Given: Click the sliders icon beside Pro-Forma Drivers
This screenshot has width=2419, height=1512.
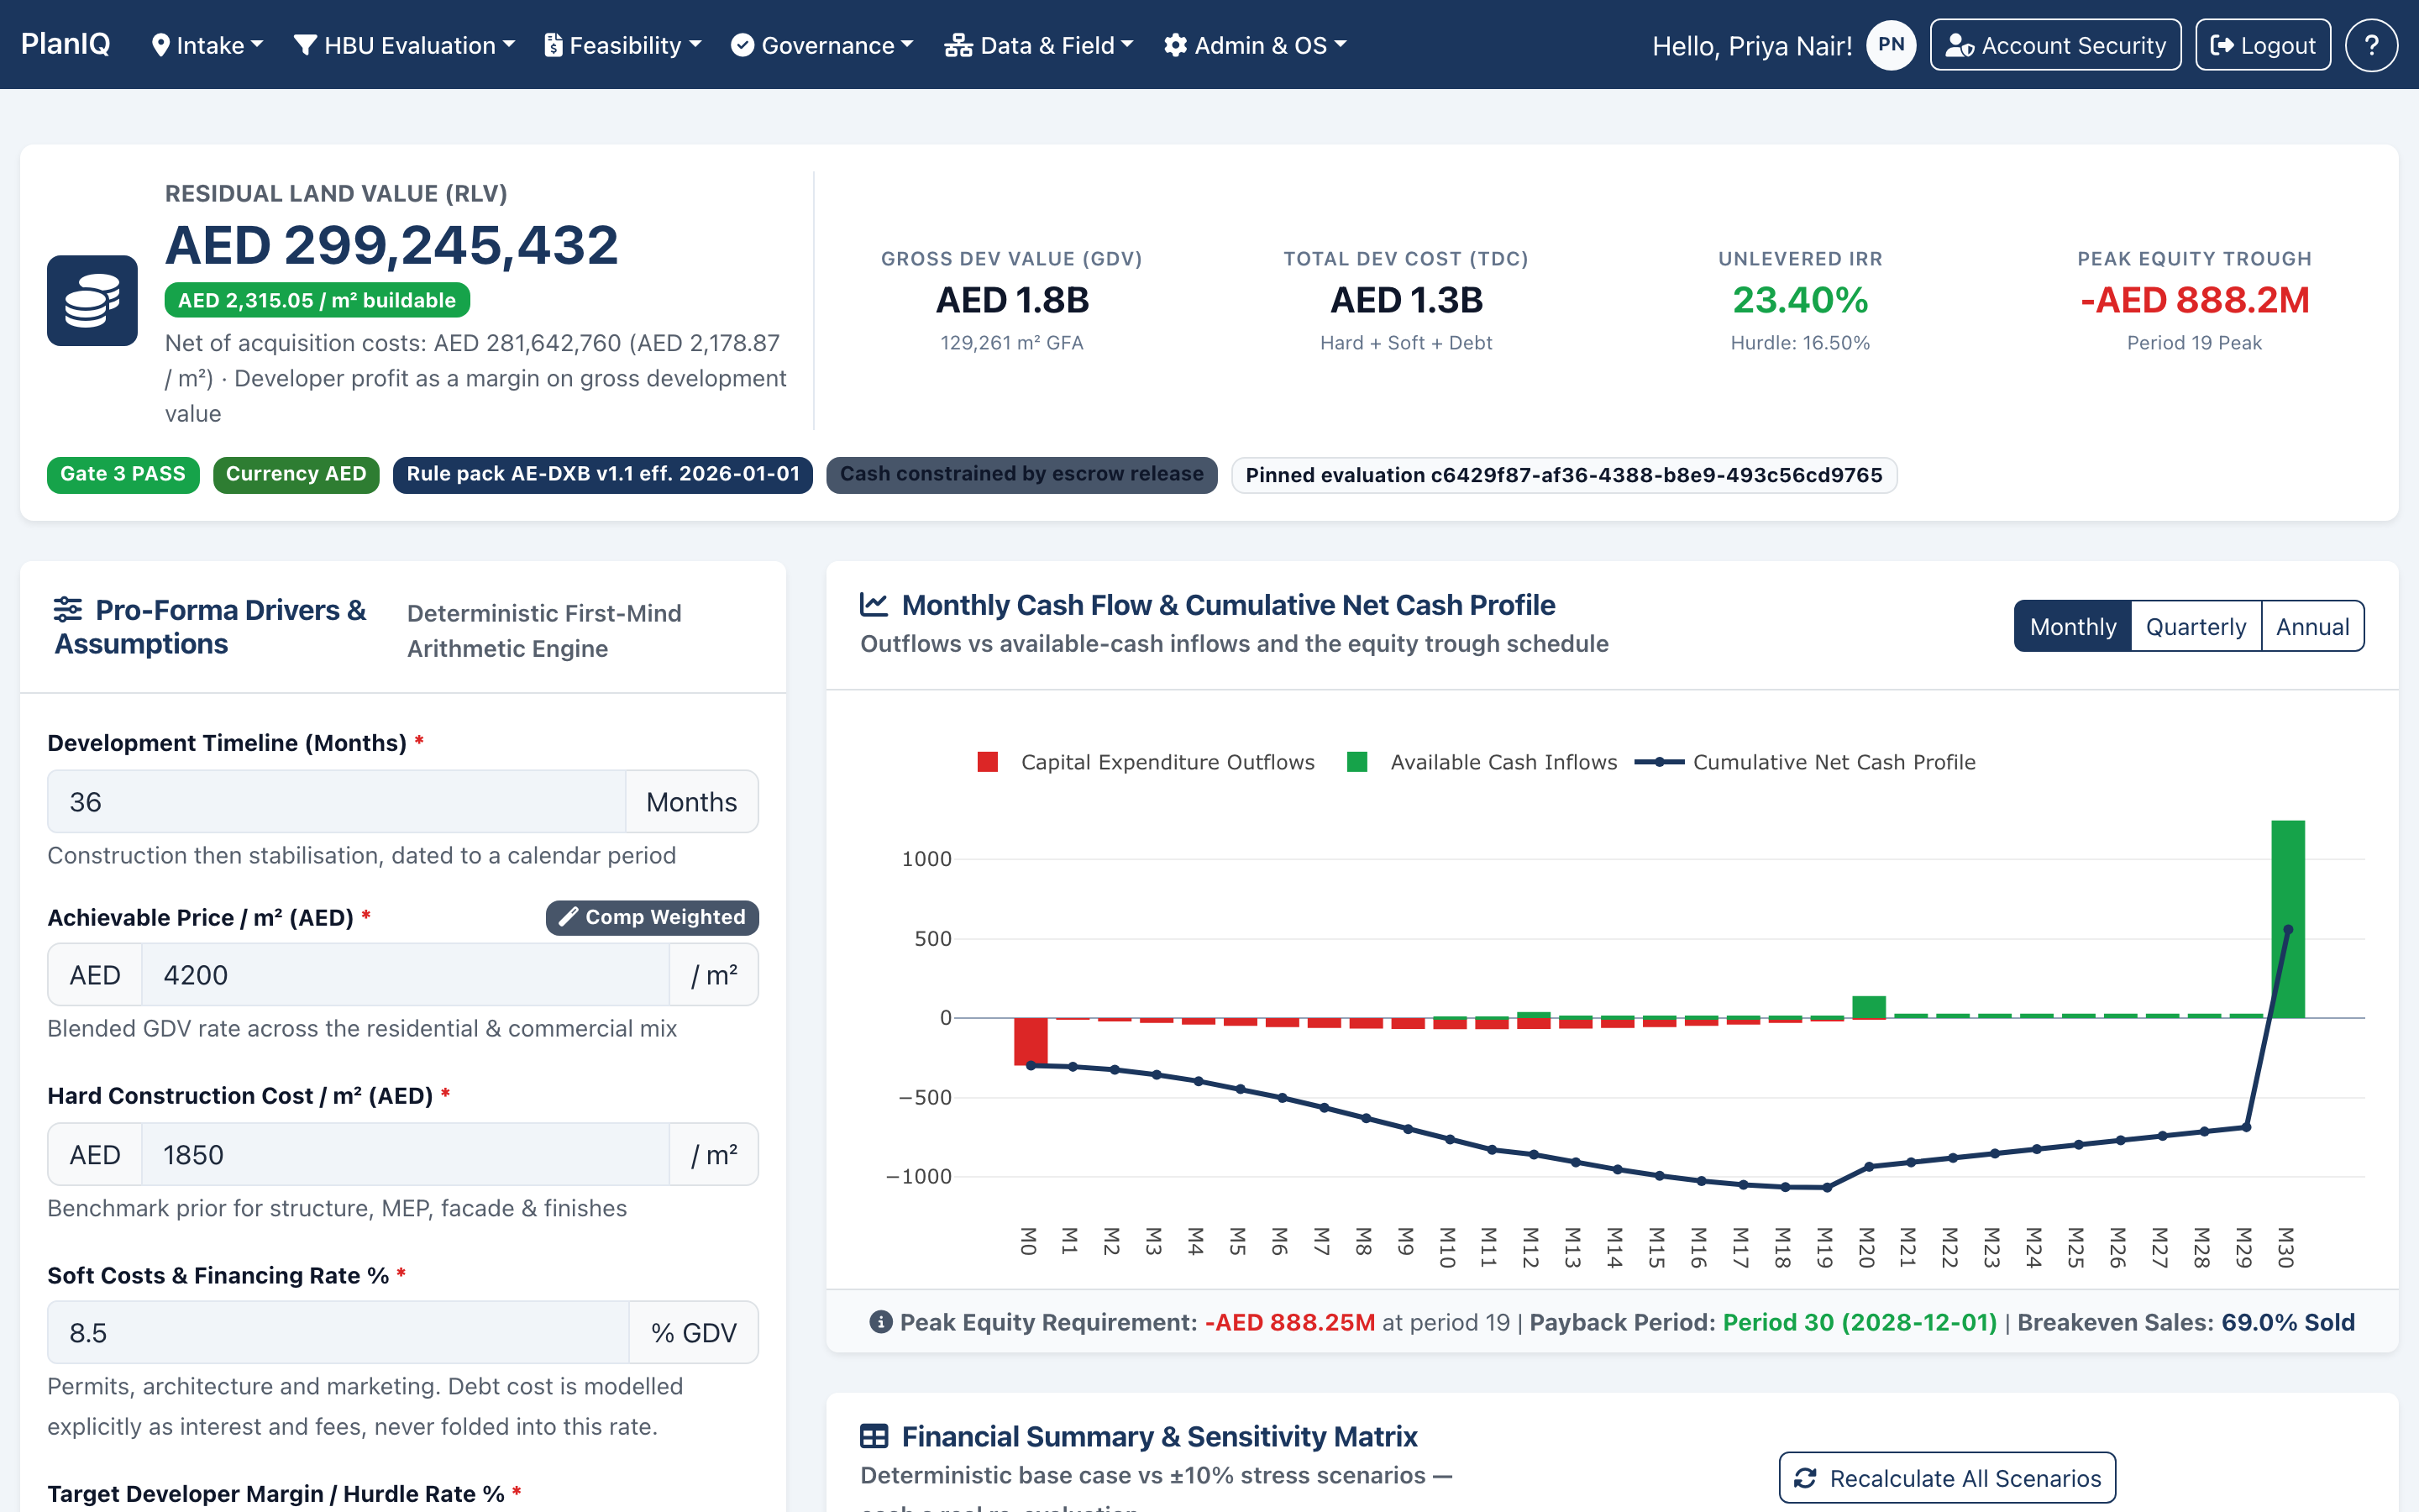Looking at the screenshot, I should click(68, 609).
